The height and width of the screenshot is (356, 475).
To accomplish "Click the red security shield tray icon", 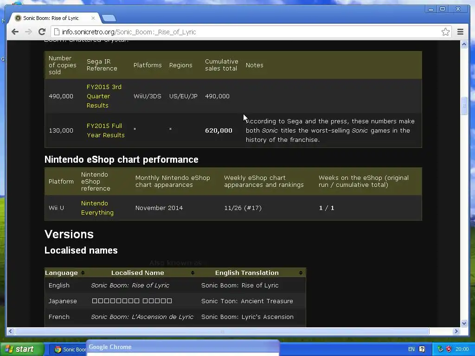I will coord(449,349).
